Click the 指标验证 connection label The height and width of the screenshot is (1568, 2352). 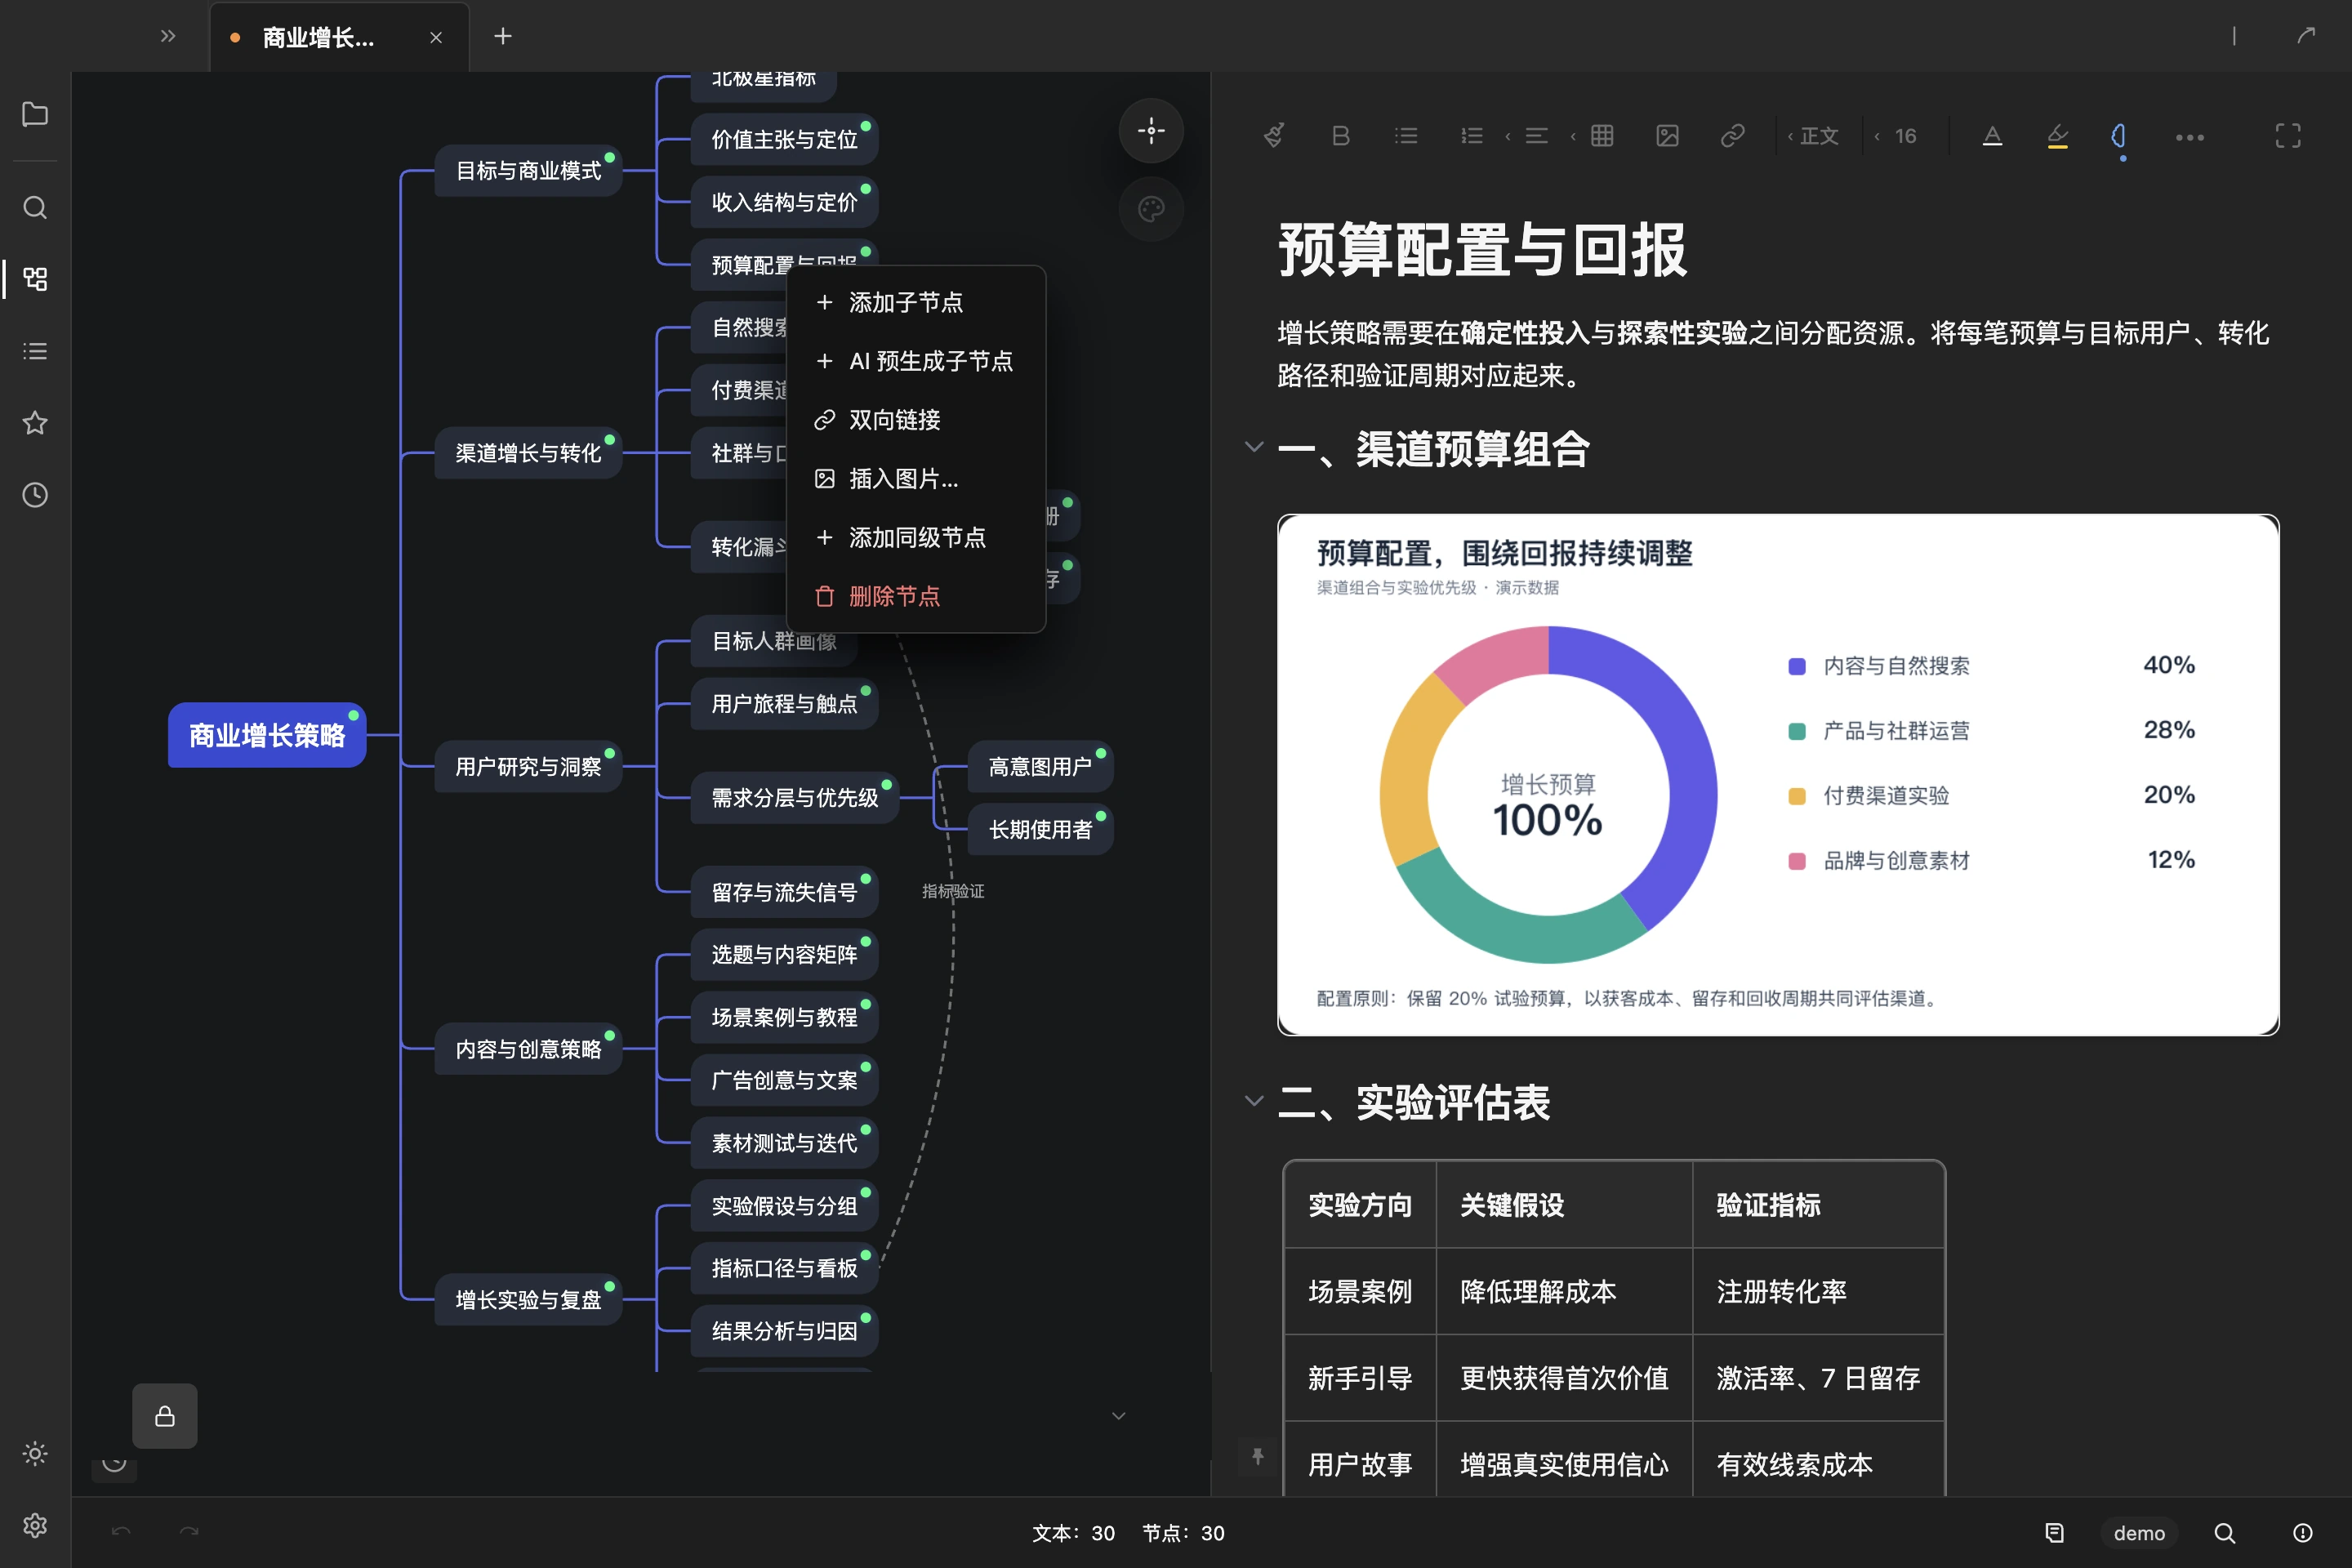pos(953,891)
